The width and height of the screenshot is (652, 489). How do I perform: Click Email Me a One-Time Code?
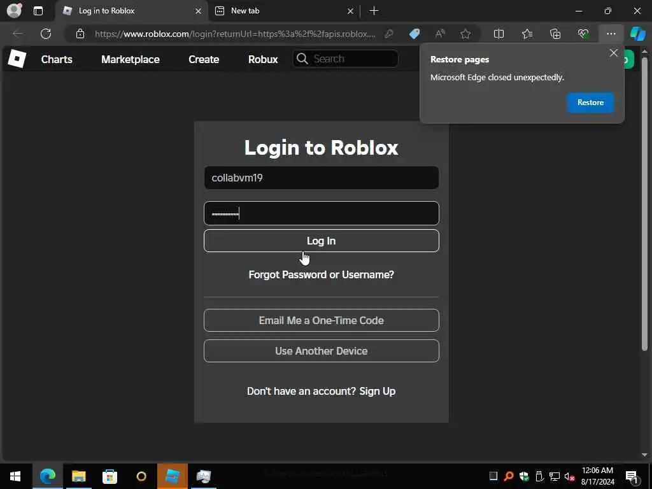coord(322,320)
